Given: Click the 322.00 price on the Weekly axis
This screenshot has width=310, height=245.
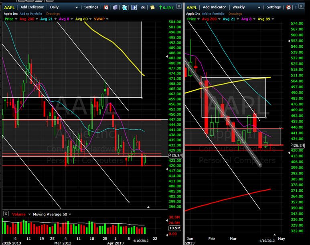Looking at the screenshot, I should 297,231.
